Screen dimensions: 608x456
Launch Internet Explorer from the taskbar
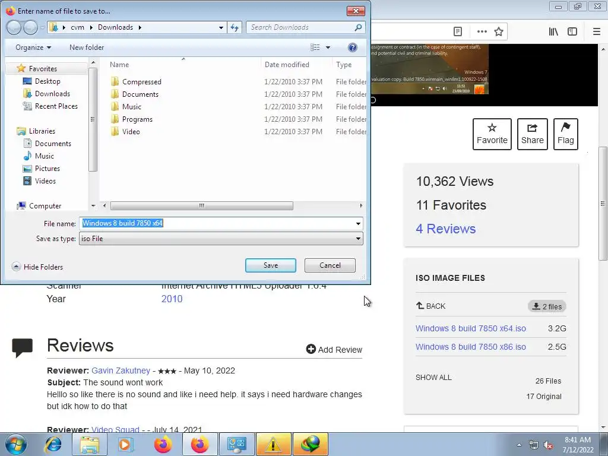53,444
